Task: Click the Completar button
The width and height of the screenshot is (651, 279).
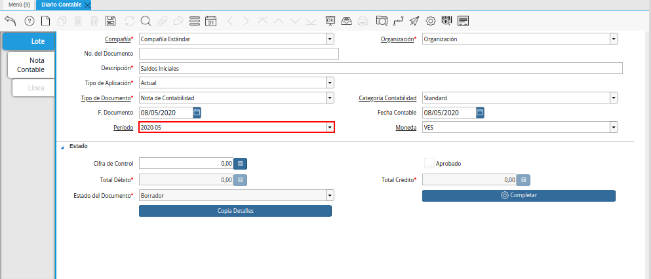Action: 519,195
